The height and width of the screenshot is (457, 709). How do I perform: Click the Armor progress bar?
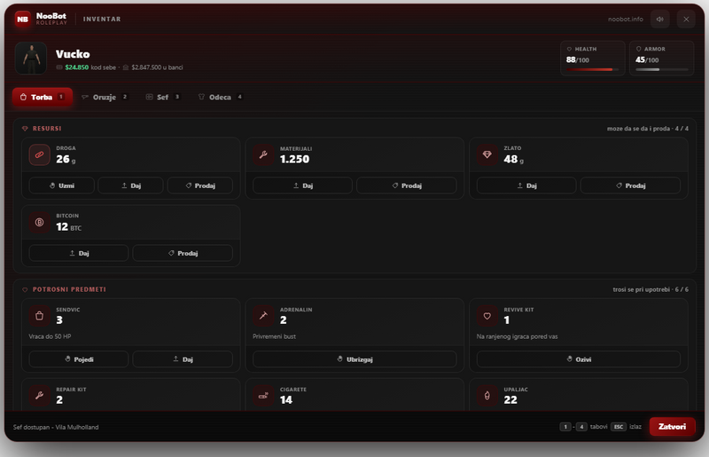[661, 69]
